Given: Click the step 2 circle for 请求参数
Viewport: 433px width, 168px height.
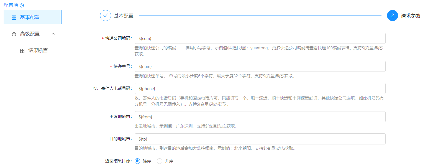Looking at the screenshot, I should point(392,16).
